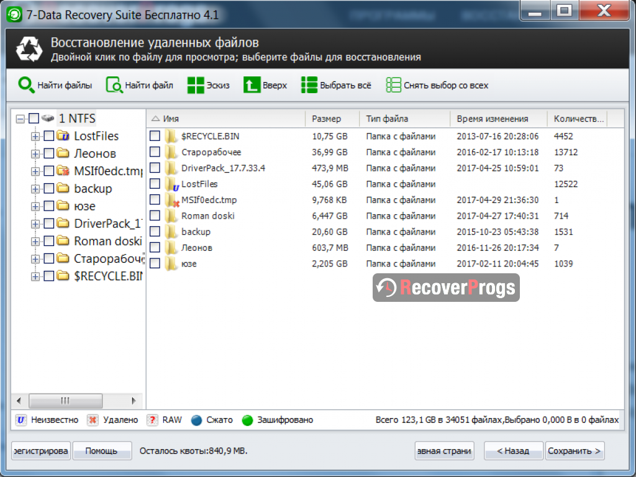Click the $RECYCLE.BIN folder icon in file list
The height and width of the screenshot is (477, 636).
coord(171,136)
